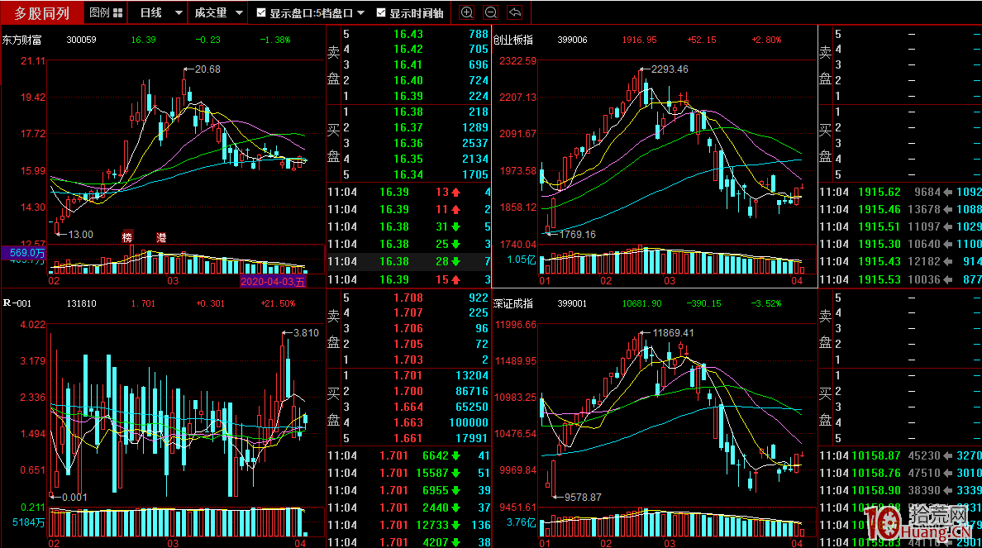
Task: Open the 成交量 indicator dropdown
Action: 217,12
